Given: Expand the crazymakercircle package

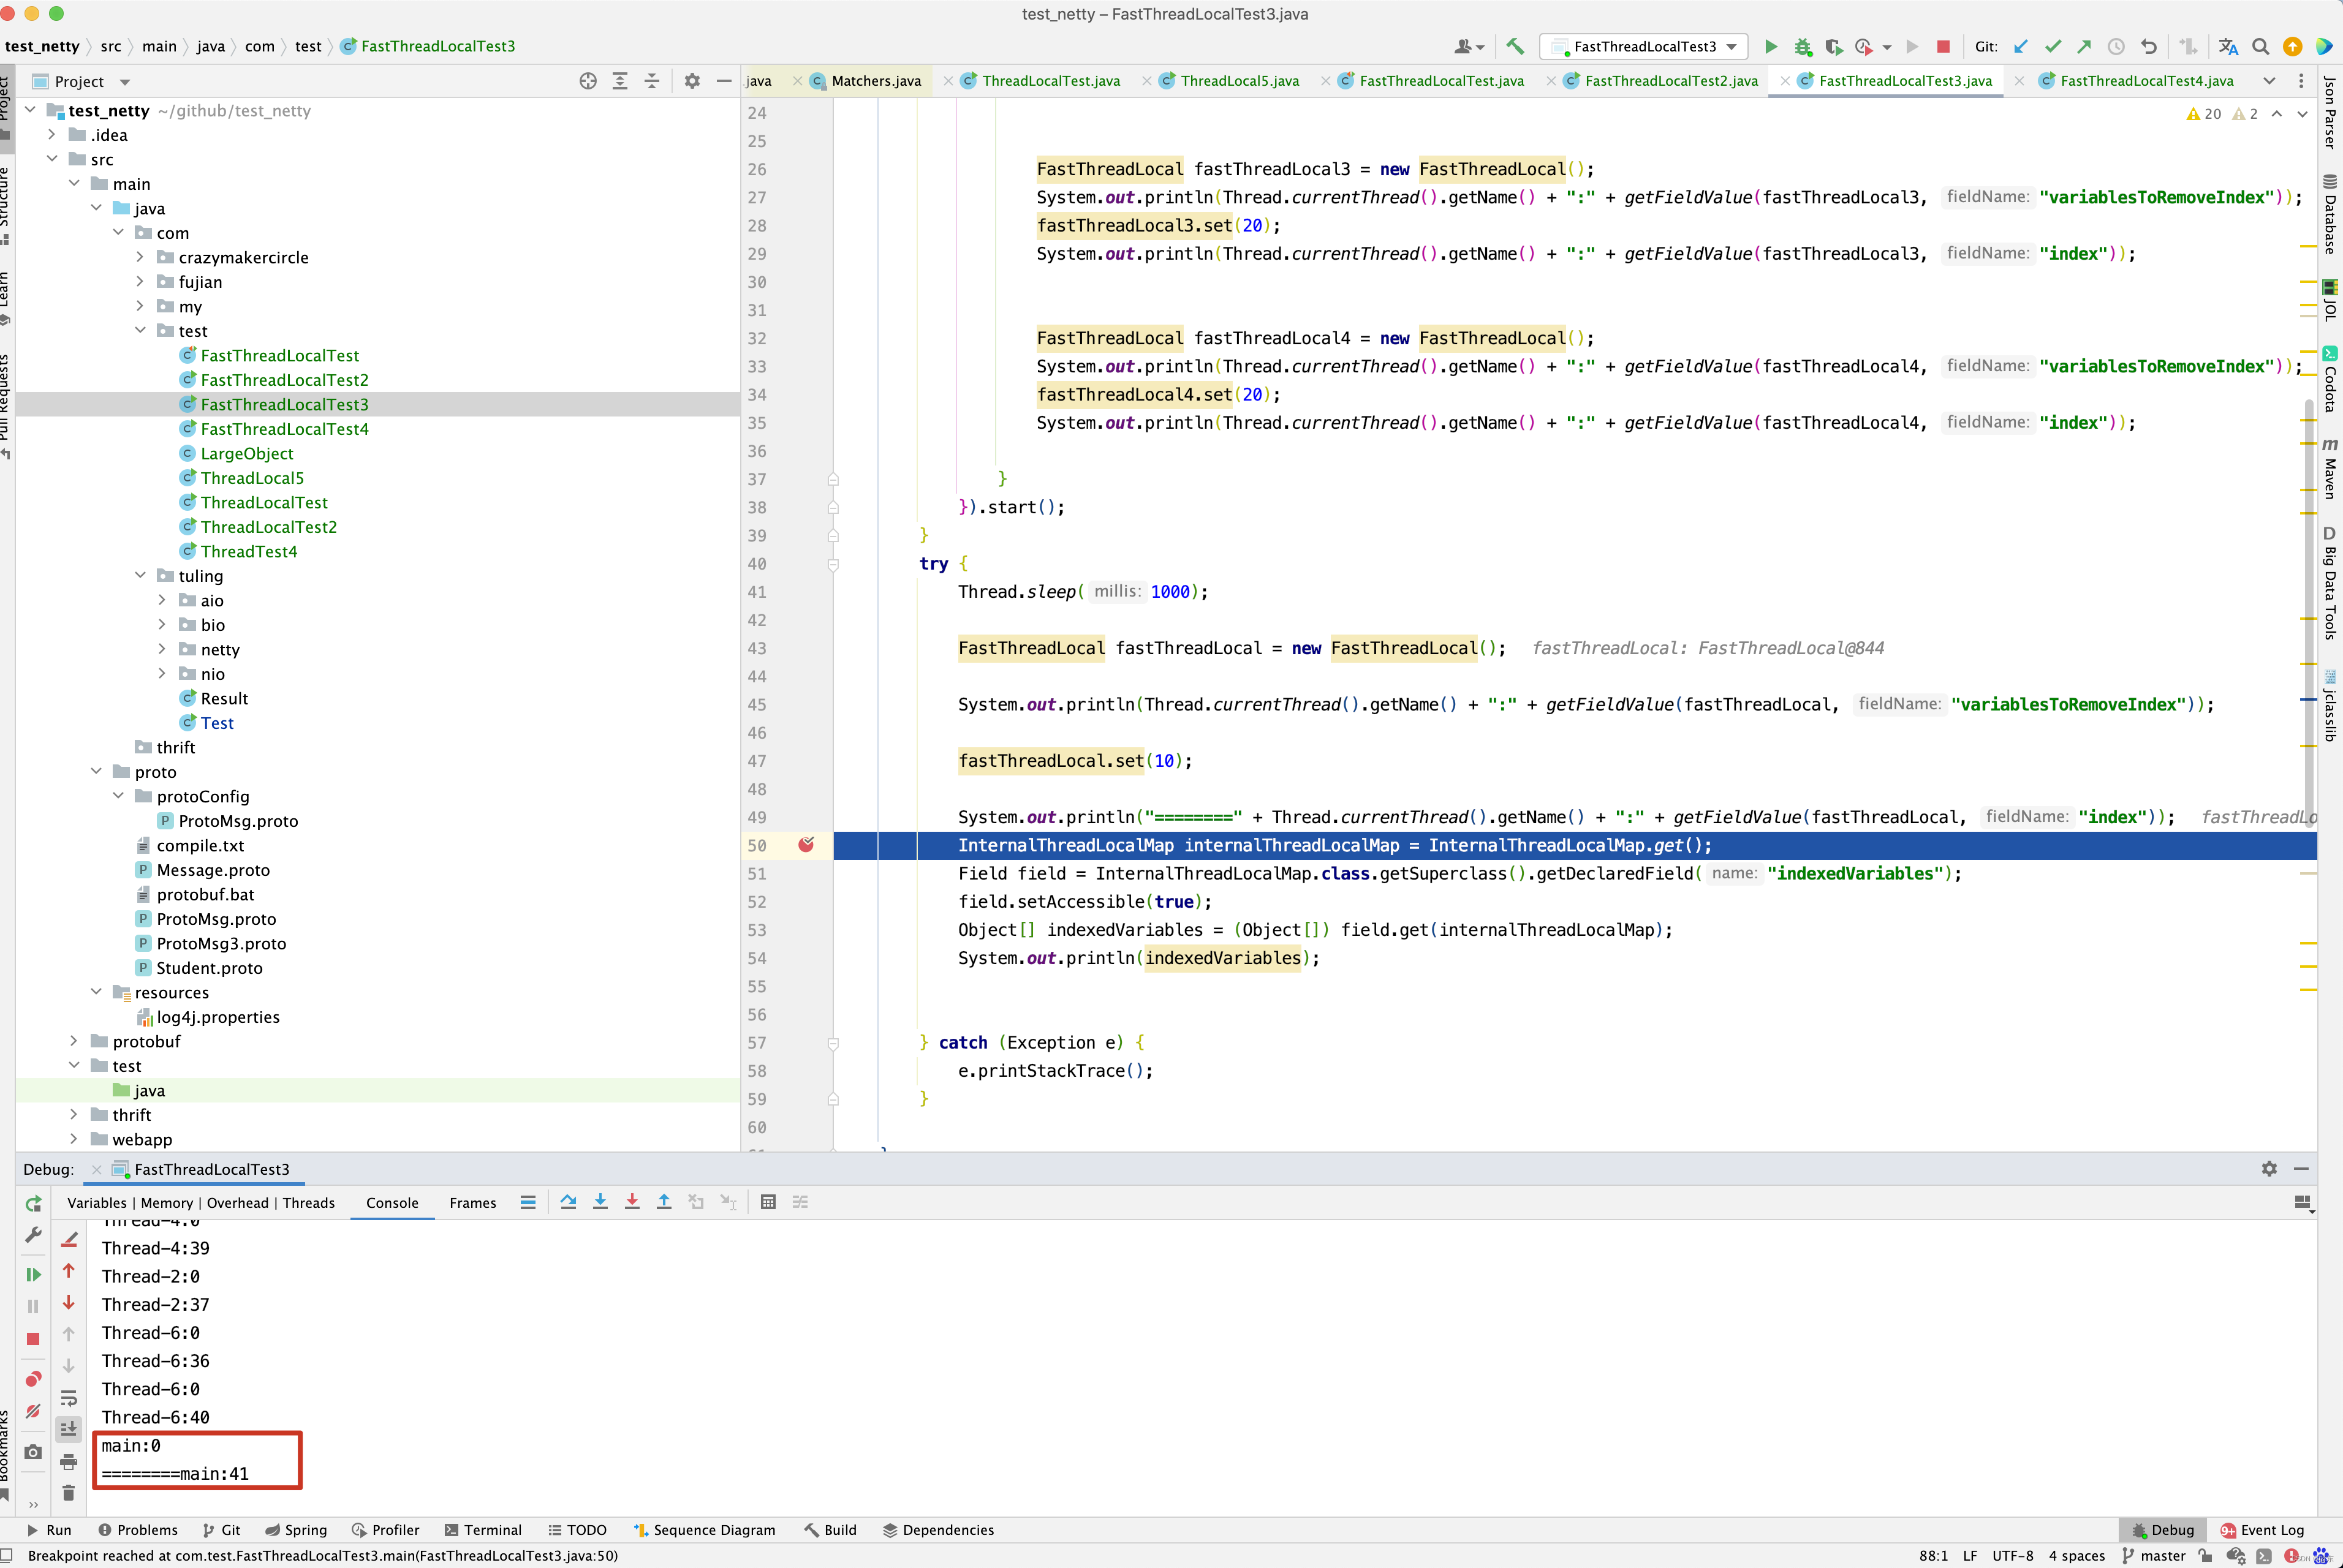Looking at the screenshot, I should pos(140,257).
